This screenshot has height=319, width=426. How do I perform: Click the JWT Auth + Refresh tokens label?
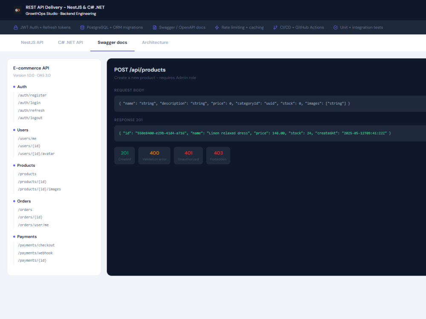[x=46, y=27]
